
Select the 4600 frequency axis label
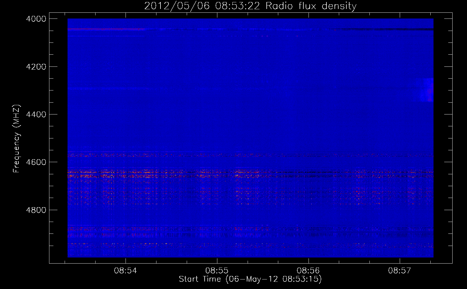click(x=36, y=162)
